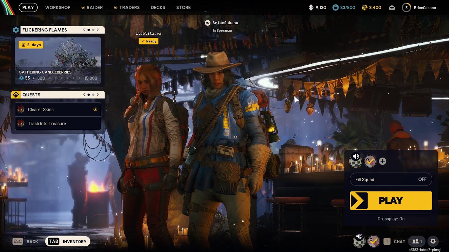Click the T key chat shortcut icon
The height and width of the screenshot is (252, 449).
pyautogui.click(x=387, y=241)
